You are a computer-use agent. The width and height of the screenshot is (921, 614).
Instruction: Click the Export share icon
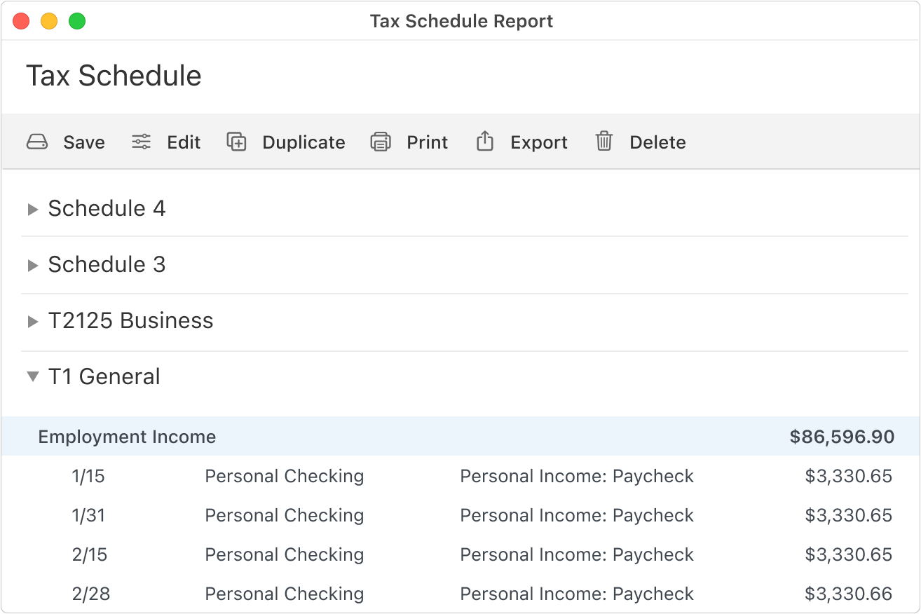pos(485,142)
